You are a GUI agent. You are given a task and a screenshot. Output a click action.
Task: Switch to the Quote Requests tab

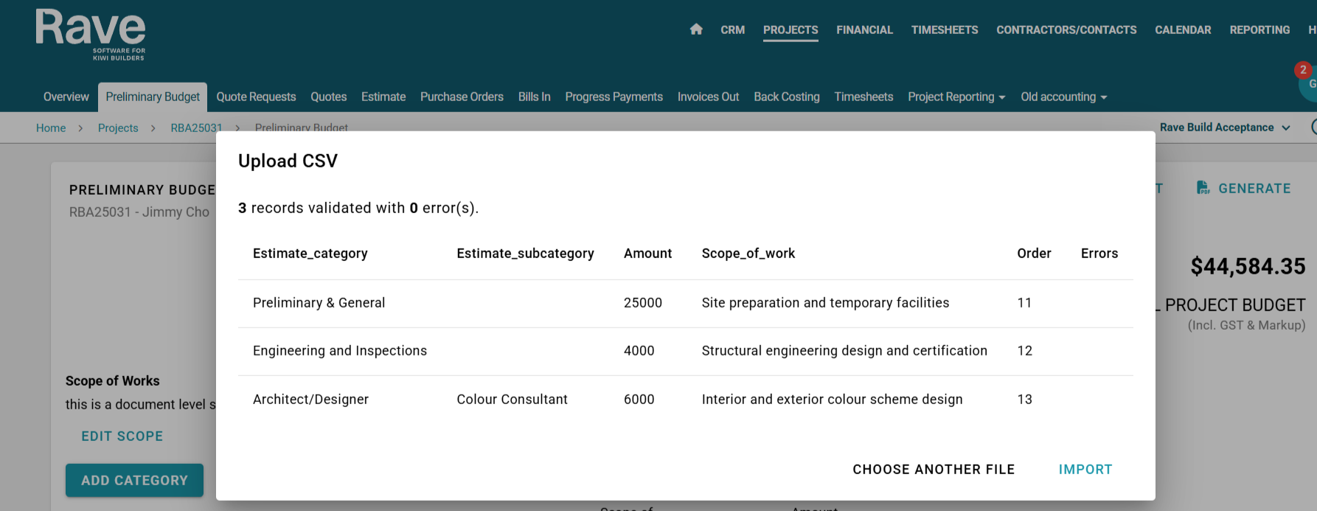[x=256, y=97]
